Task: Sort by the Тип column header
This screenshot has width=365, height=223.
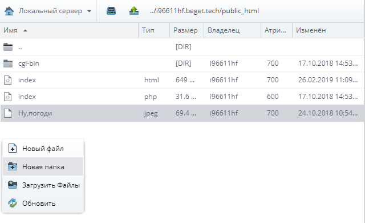Action: pos(154,30)
